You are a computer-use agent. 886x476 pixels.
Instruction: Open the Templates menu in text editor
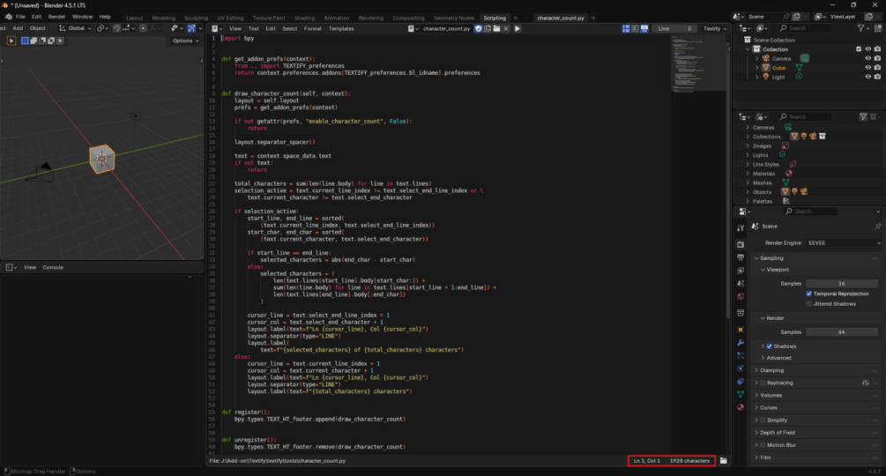(x=341, y=28)
